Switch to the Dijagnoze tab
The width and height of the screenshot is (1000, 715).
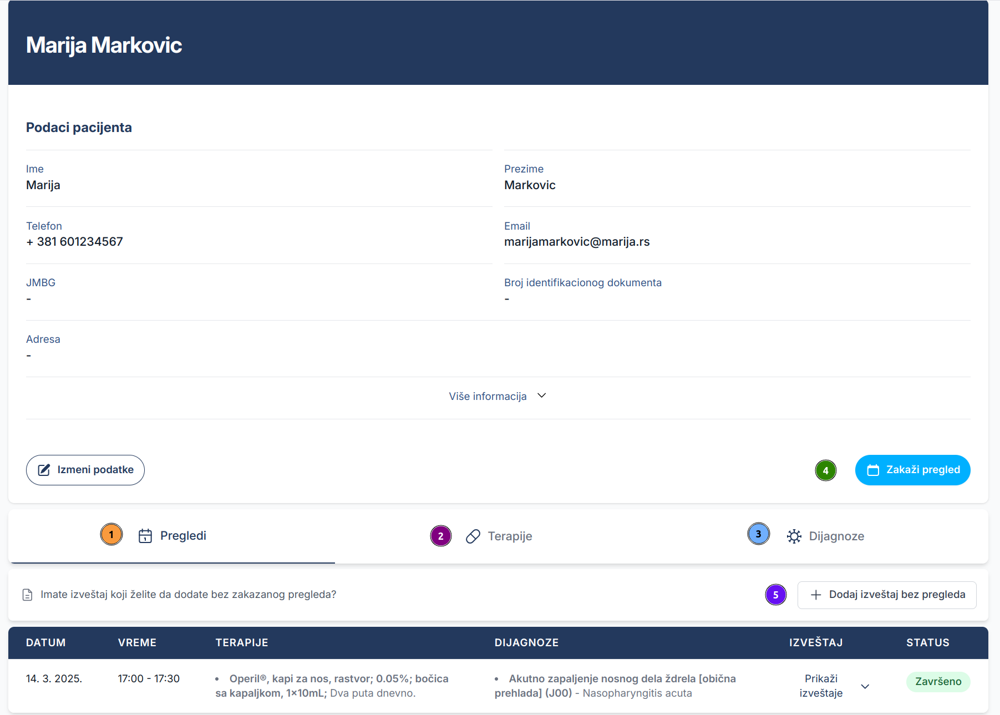pos(836,536)
